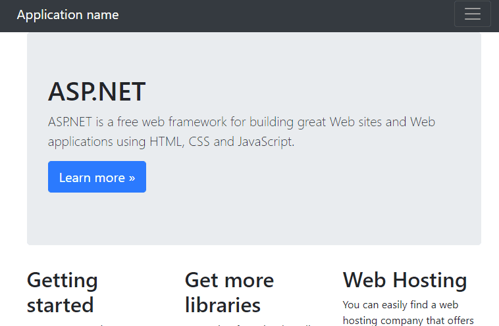
Task: Click the Application name brand link
Action: (x=68, y=15)
